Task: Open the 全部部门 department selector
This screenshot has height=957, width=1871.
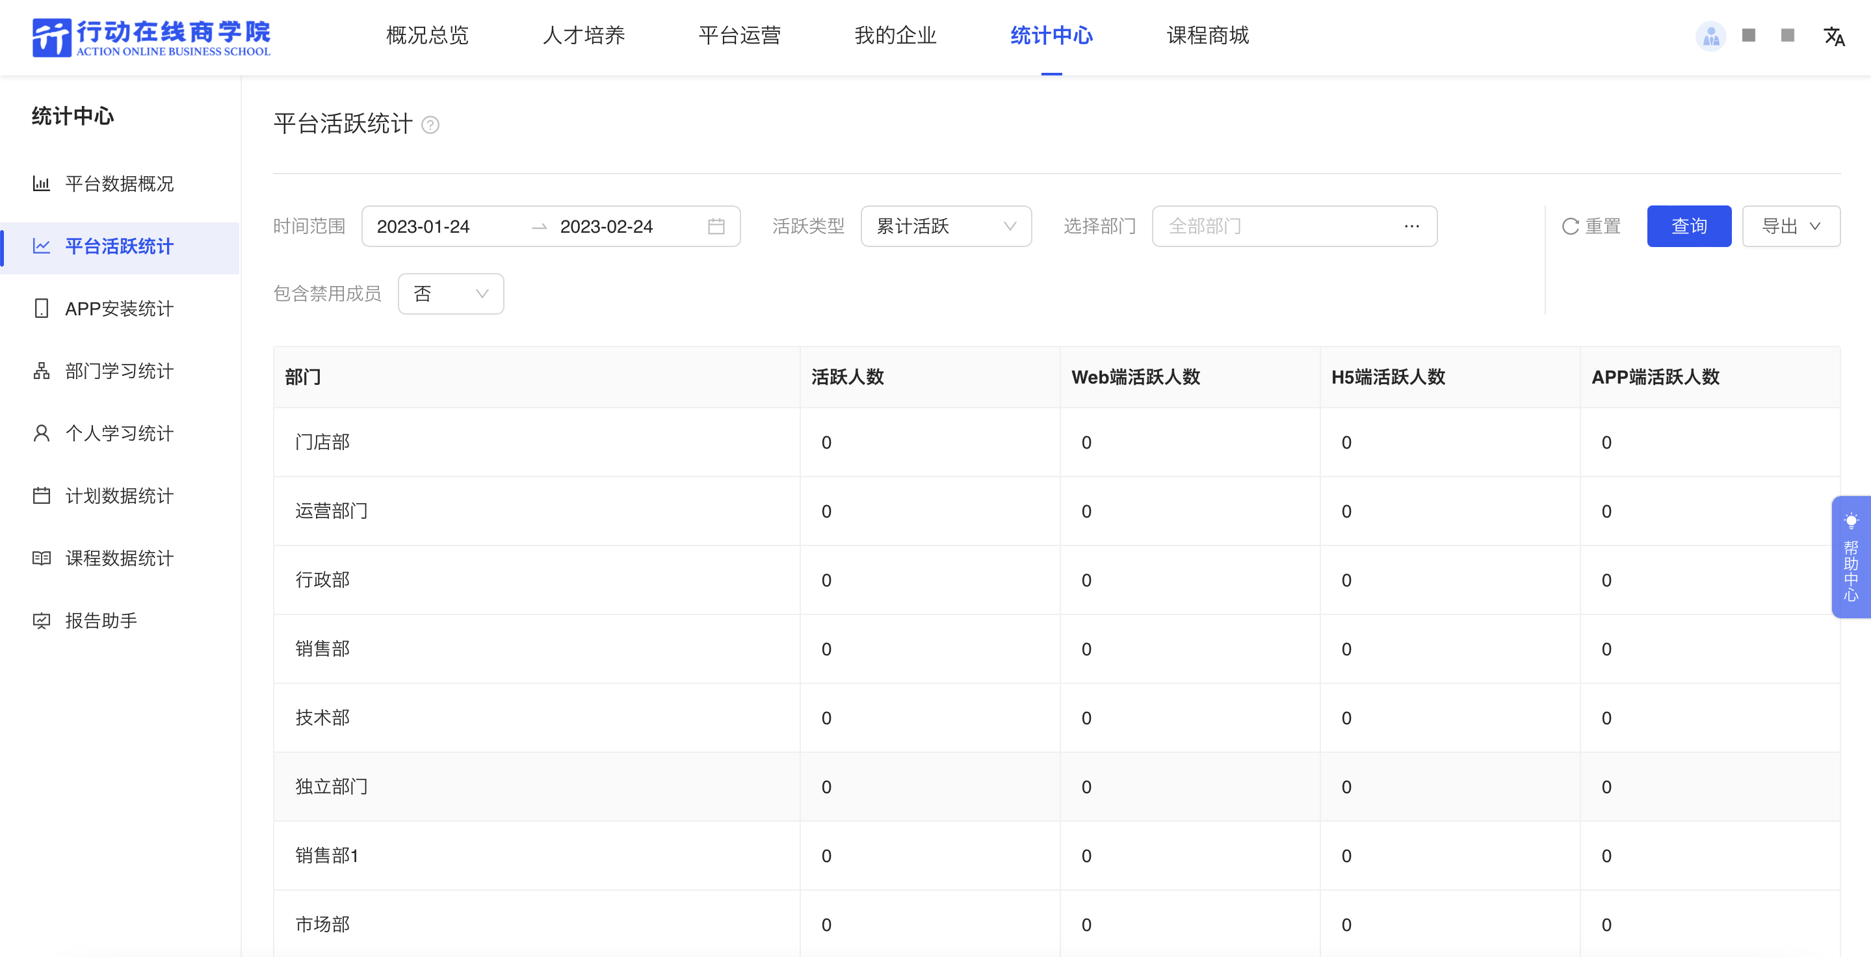Action: point(1294,226)
